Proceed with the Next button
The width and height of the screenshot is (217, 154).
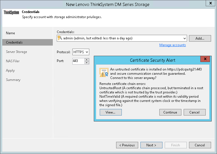pyautogui.click(x=151, y=145)
